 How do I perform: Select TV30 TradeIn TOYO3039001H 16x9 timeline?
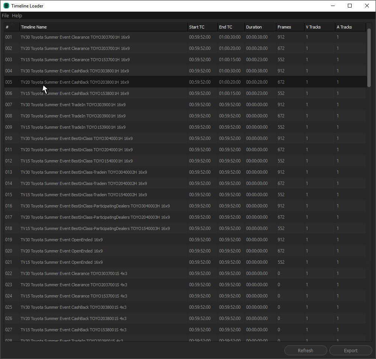point(185,105)
